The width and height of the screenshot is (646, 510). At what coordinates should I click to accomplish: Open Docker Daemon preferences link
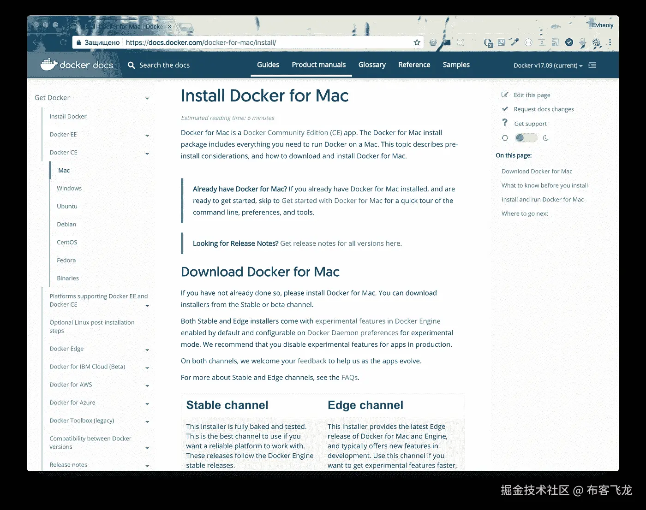point(353,333)
